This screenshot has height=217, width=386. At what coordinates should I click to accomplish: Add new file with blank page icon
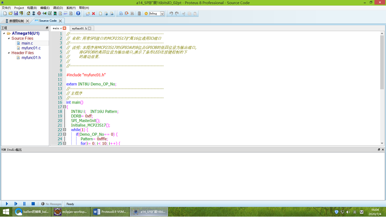[x=100, y=14]
